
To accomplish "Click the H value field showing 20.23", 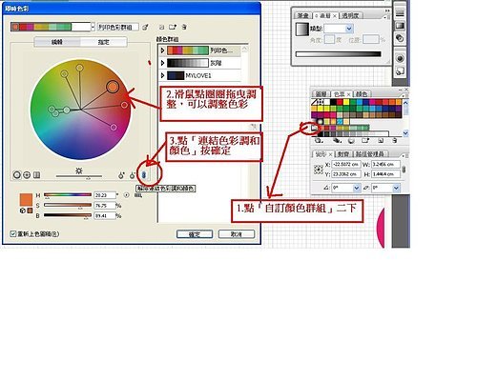I will point(105,195).
